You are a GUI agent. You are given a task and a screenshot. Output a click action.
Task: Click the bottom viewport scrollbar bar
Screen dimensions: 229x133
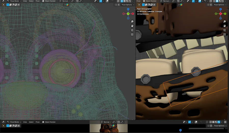tap(206, 128)
